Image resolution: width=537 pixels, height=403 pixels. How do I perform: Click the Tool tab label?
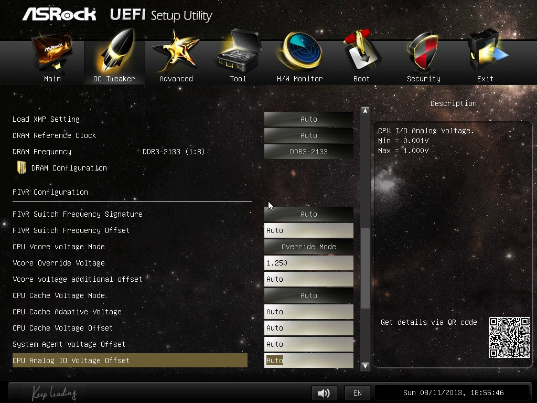pos(238,79)
